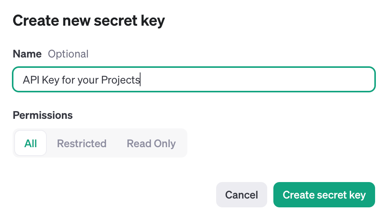
Task: Open the Read Only permissions tab
Action: (151, 143)
